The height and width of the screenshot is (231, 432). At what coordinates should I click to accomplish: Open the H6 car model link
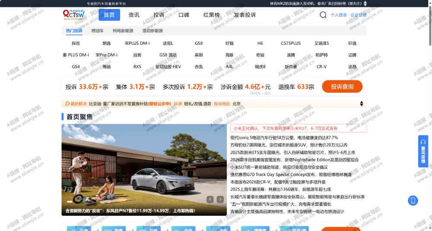[260, 43]
